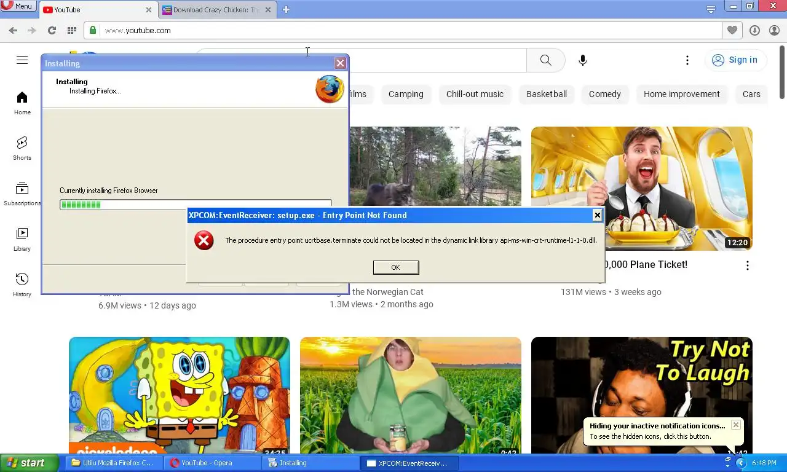
Task: Show hidden tray icons arrow
Action: point(741,463)
